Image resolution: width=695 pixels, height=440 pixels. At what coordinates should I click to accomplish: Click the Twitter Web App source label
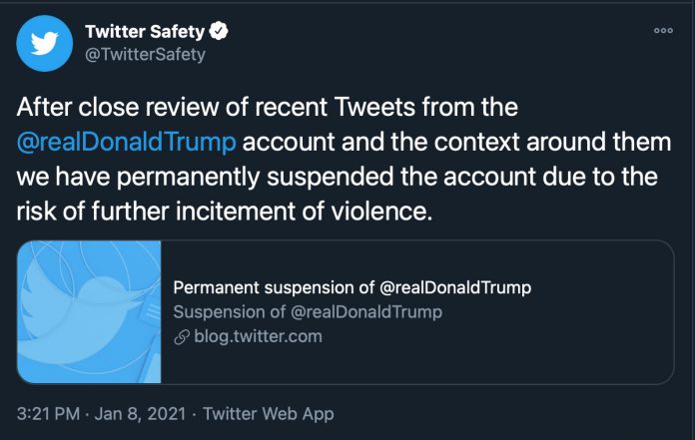coord(269,414)
